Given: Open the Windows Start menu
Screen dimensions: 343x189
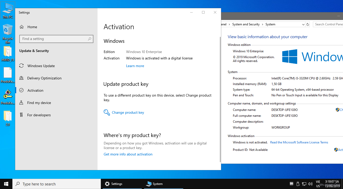Looking at the screenshot, I should [6, 184].
